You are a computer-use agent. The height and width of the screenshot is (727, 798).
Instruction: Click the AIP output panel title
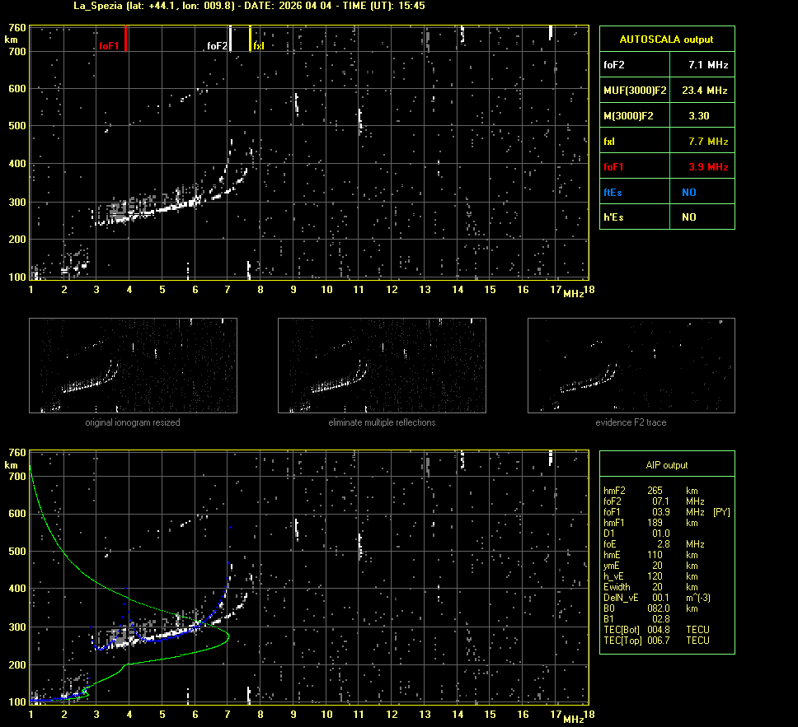666,465
